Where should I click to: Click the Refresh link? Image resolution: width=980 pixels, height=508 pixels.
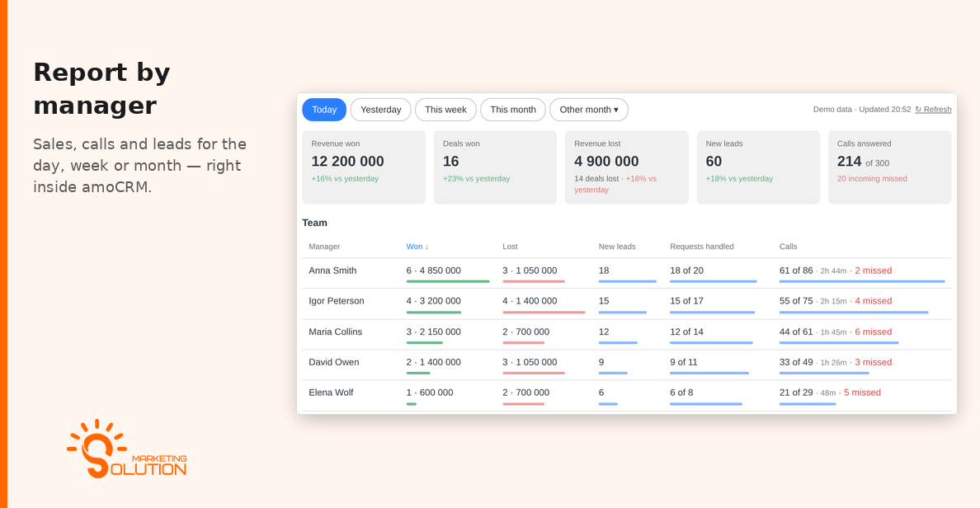click(x=933, y=110)
